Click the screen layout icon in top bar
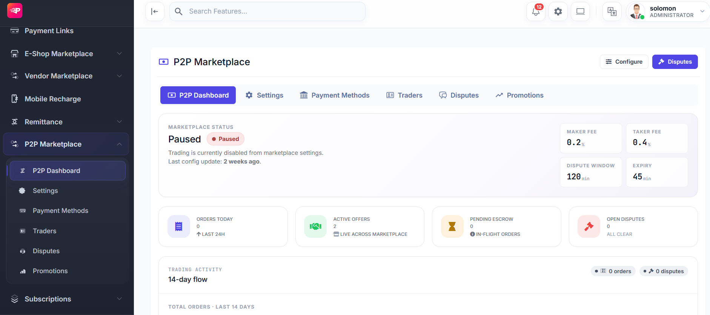 point(580,11)
